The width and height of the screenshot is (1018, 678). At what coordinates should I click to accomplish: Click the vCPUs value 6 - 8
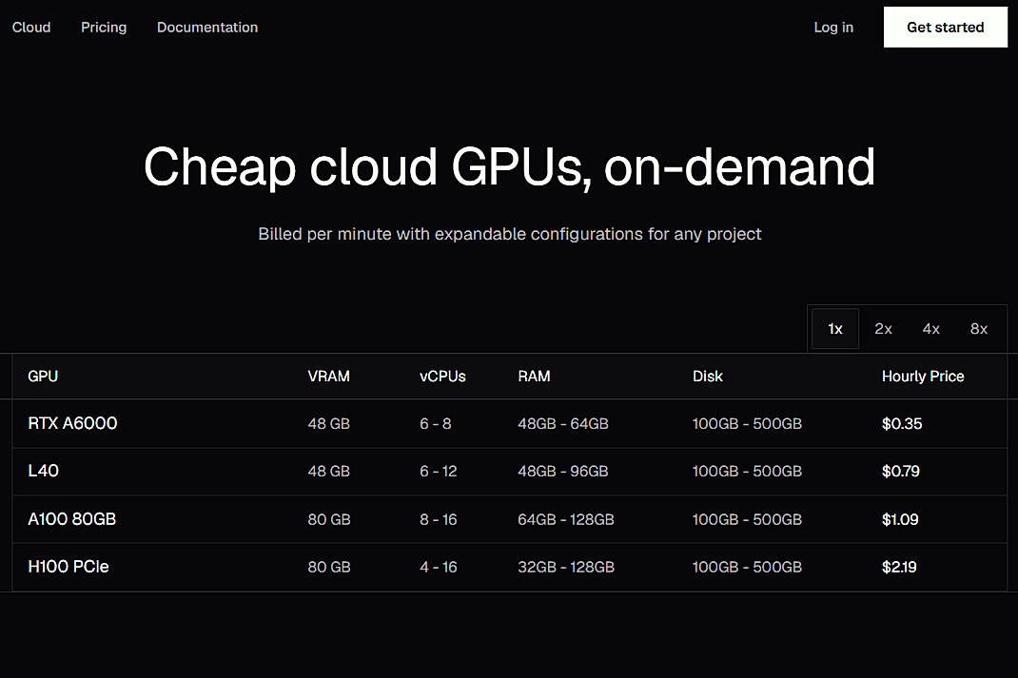(x=436, y=424)
